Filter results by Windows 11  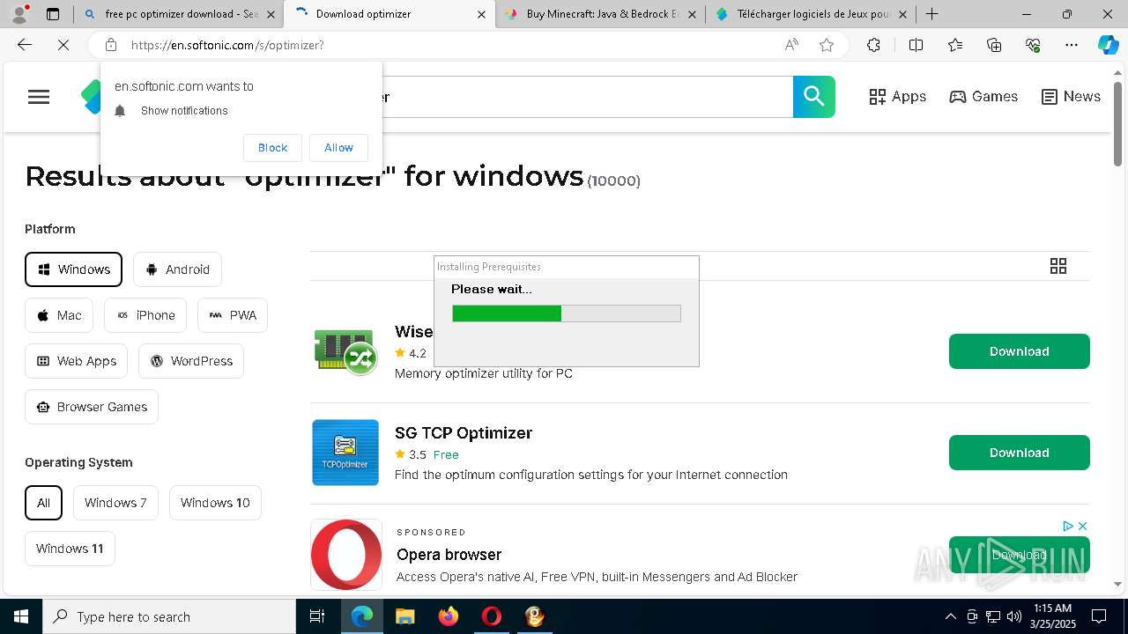70,549
